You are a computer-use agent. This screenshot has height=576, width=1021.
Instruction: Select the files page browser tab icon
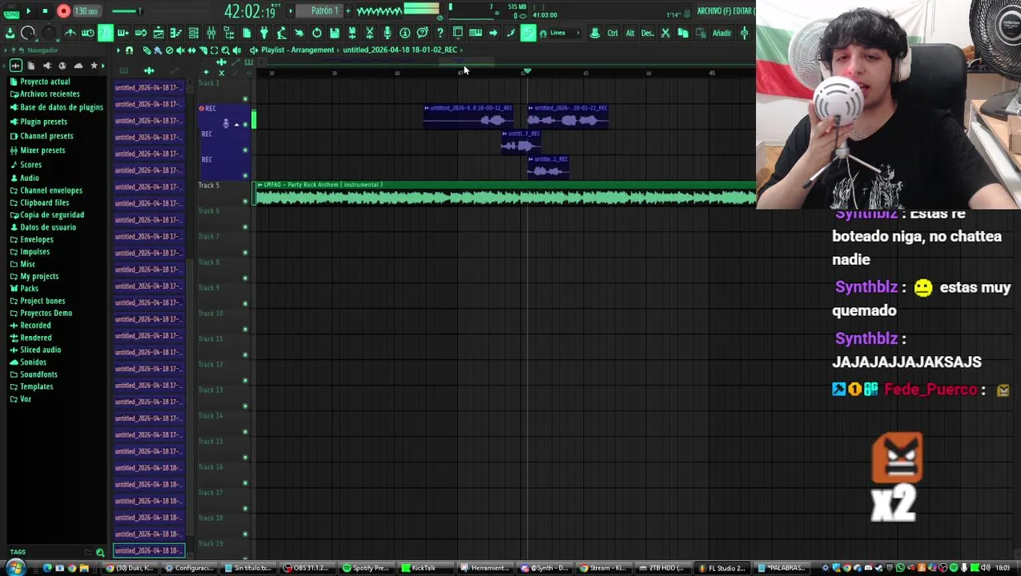click(31, 66)
